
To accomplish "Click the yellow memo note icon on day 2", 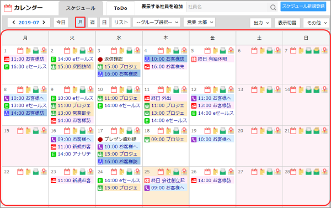I will 75,50.
